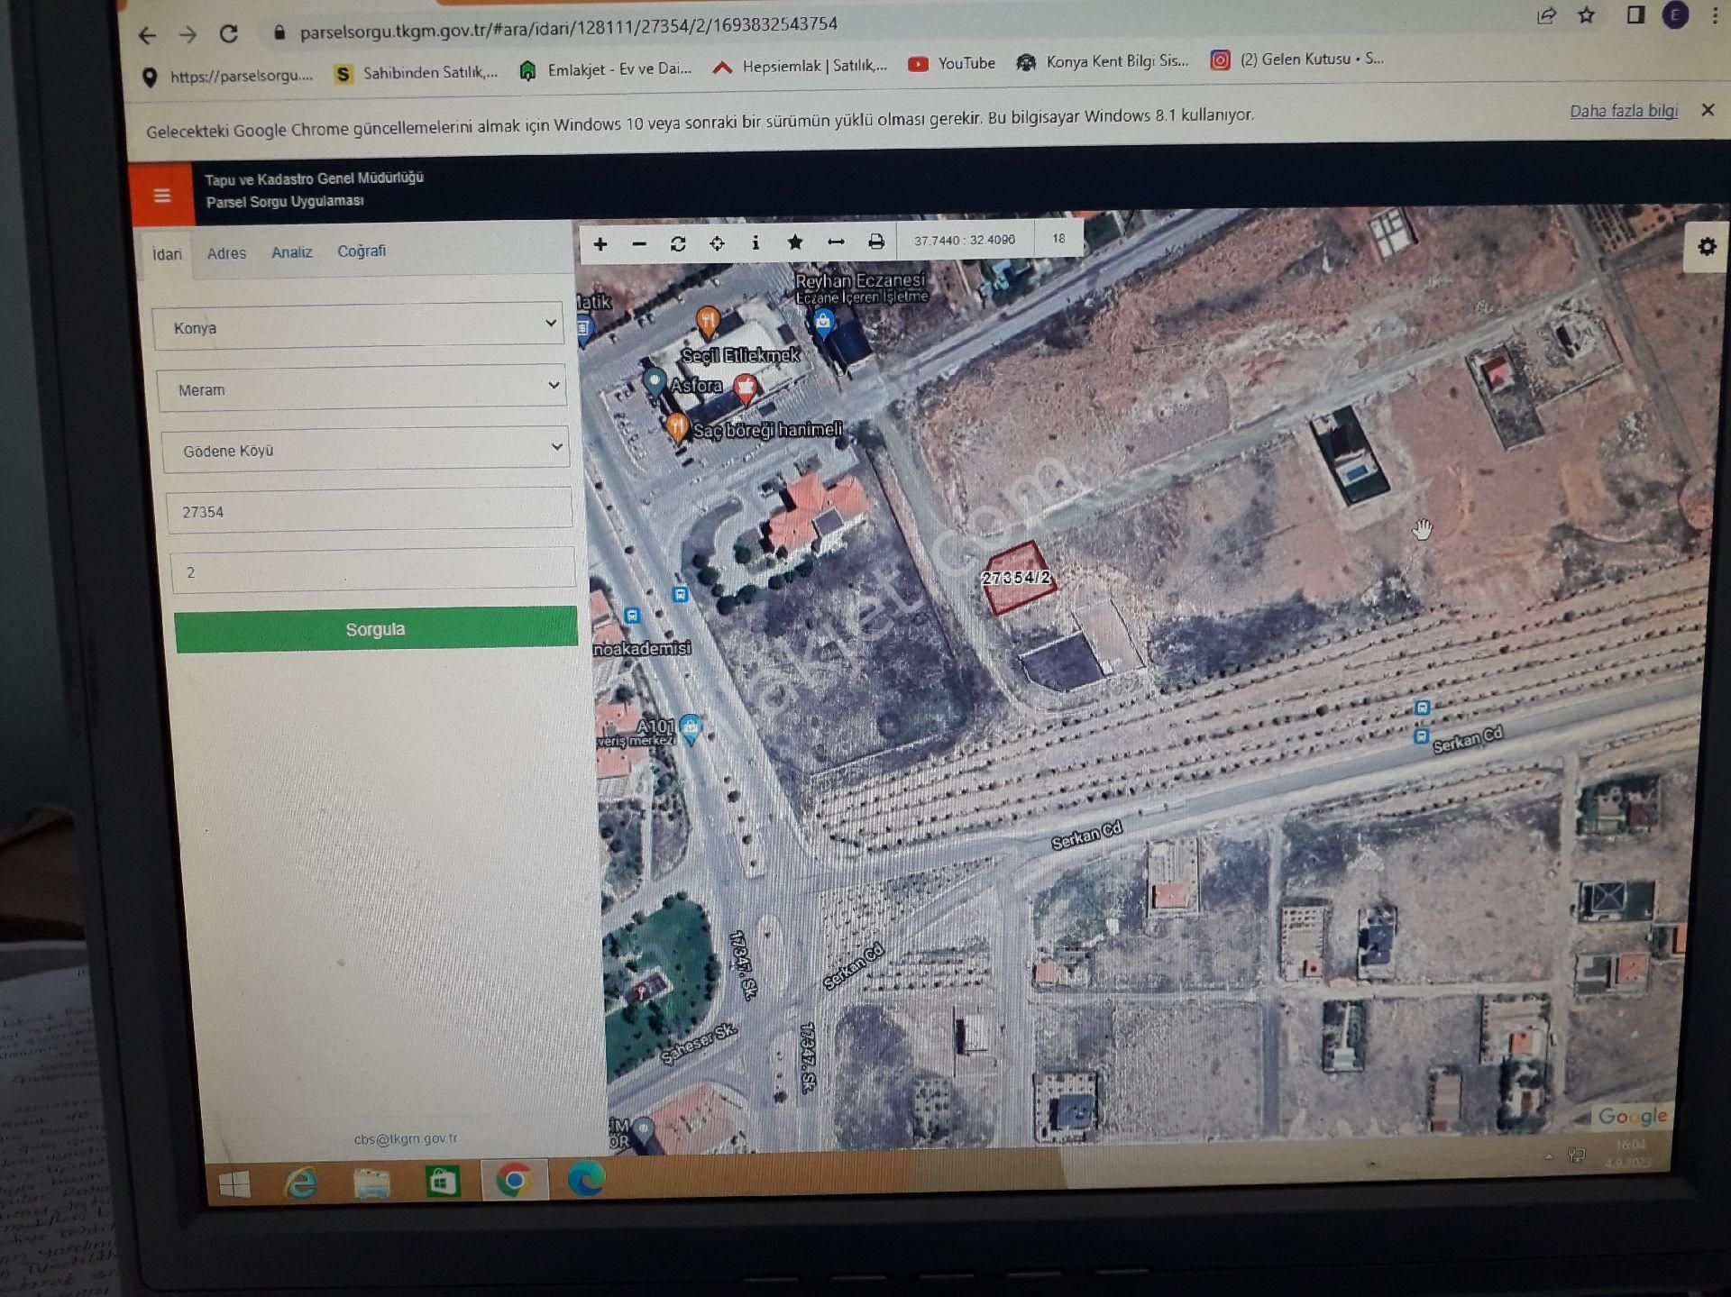Open the Hepsiemlak bookmark
1731x1297 pixels.
[801, 66]
